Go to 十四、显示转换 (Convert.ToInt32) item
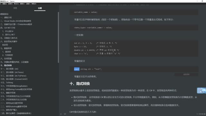 pos(14,79)
